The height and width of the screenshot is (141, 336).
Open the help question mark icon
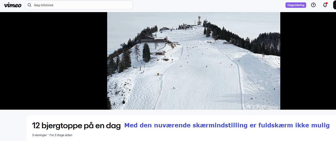pos(313,5)
